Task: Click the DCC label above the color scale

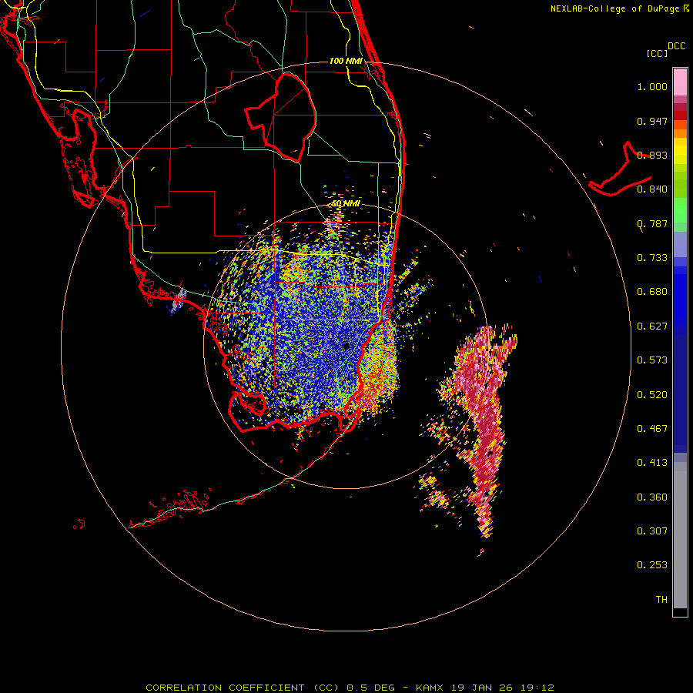Action: (676, 46)
